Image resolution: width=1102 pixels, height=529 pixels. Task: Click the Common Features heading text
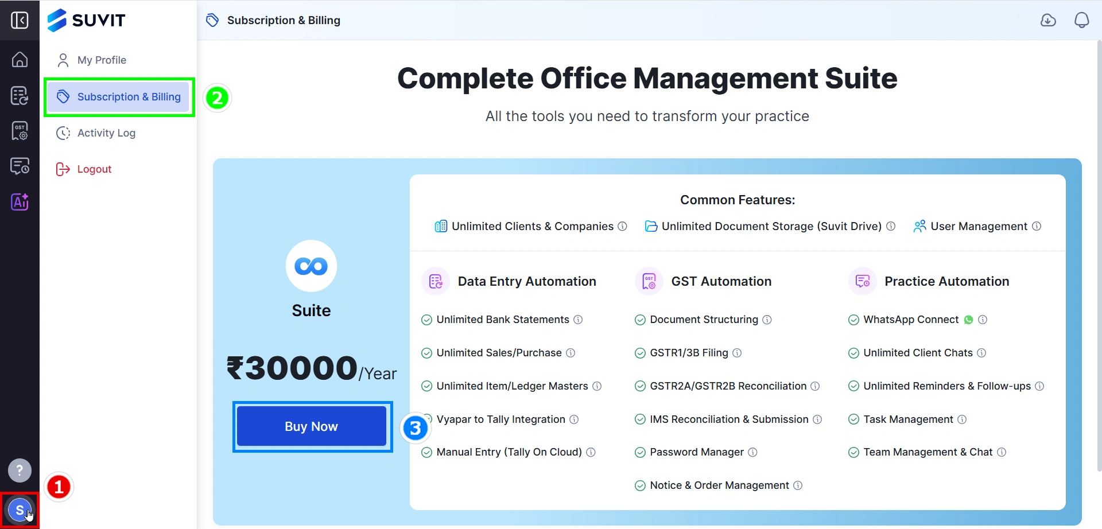click(738, 200)
